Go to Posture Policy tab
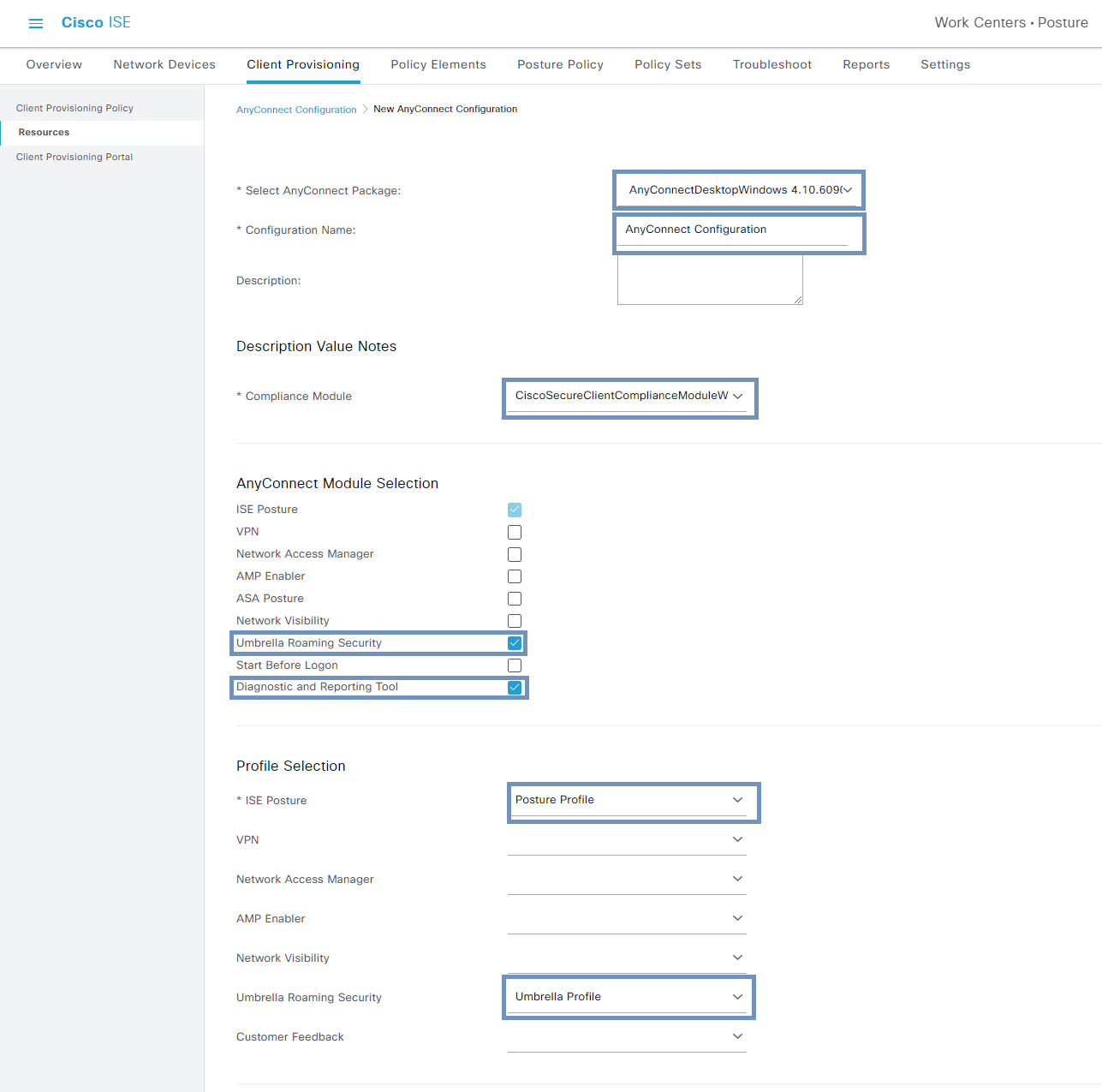 (x=560, y=64)
